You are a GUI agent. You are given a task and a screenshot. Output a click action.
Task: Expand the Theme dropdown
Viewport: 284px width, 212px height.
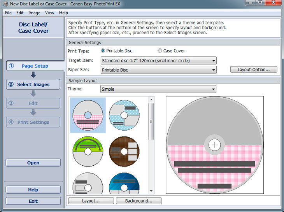pos(158,89)
